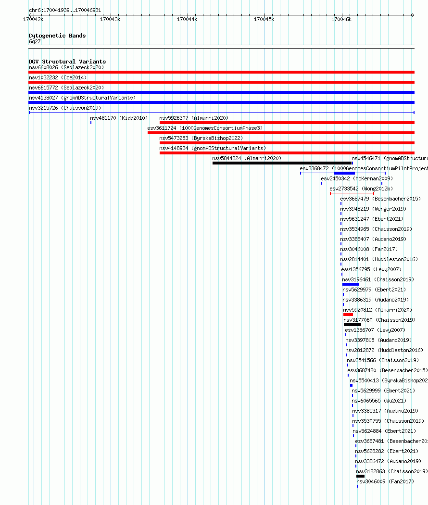Open variant nsv2814401 (Huddleston2016)
Viewport: 428px width, 505px height.
pyautogui.click(x=379, y=259)
